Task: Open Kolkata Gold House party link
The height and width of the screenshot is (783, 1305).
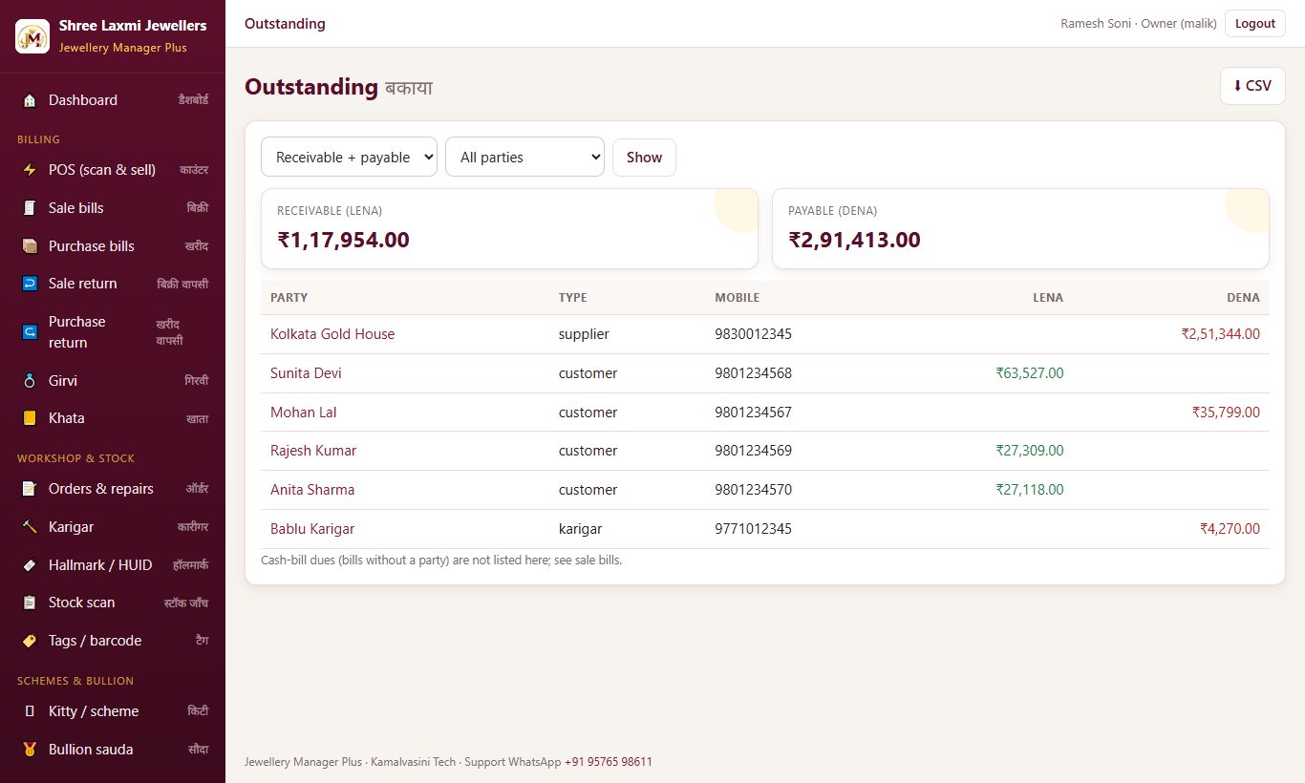Action: 332,334
